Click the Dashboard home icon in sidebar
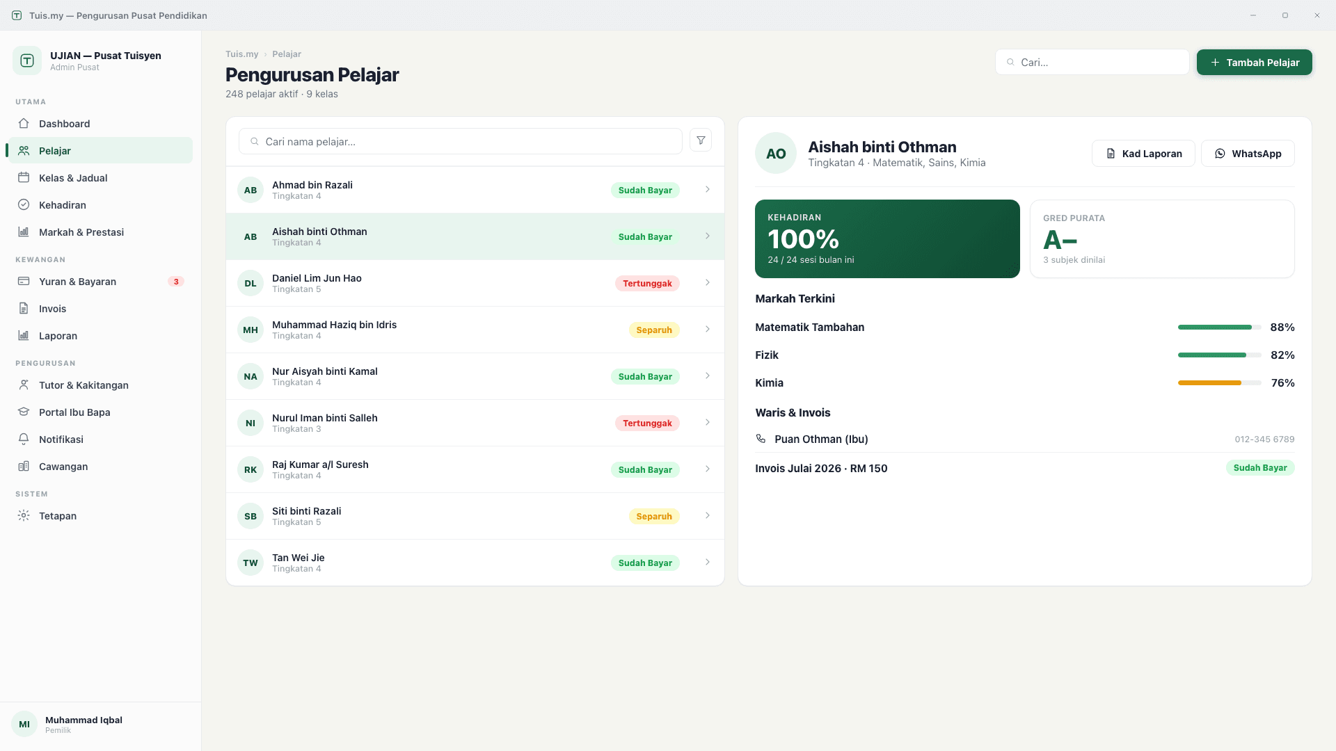1336x751 pixels. (24, 123)
